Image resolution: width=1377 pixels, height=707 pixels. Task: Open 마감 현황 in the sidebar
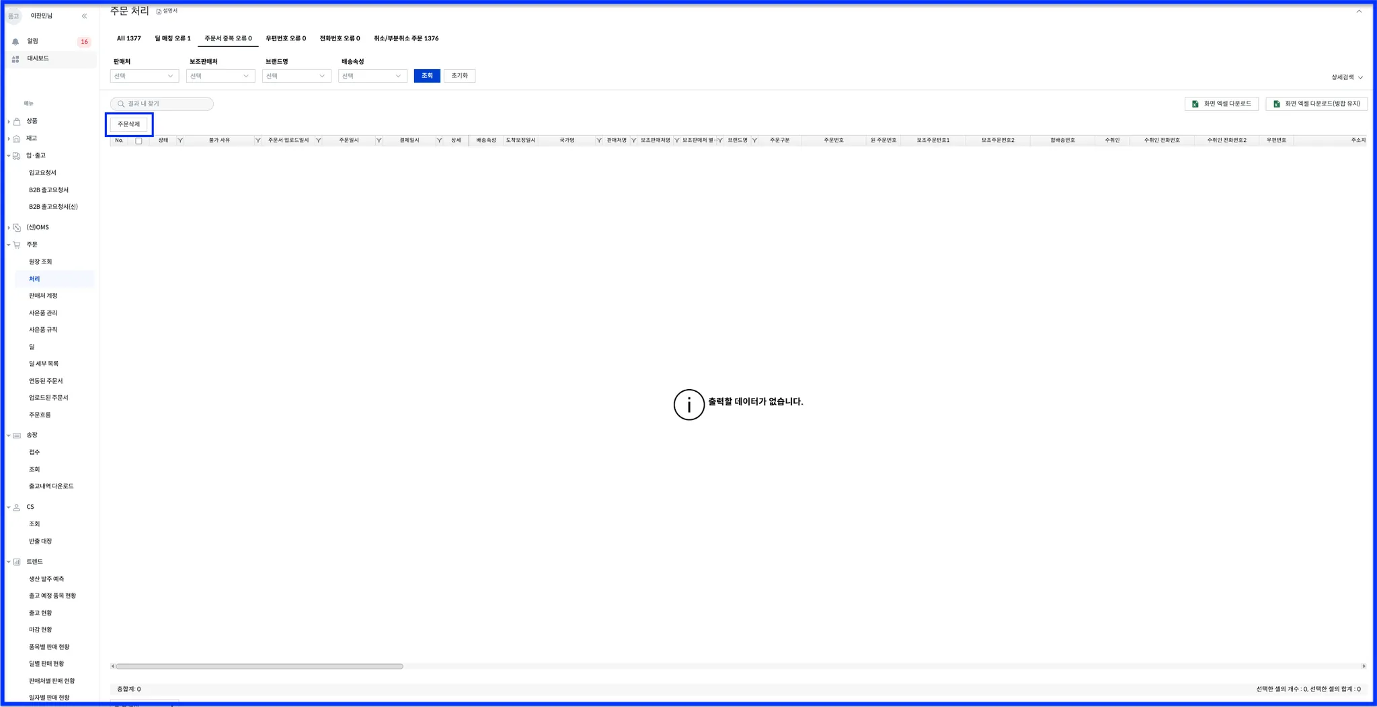(40, 630)
